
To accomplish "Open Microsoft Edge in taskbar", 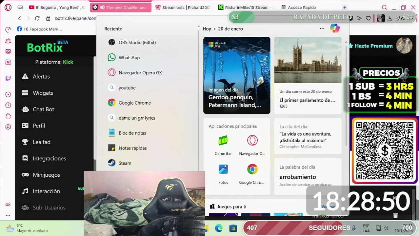I will [219, 228].
